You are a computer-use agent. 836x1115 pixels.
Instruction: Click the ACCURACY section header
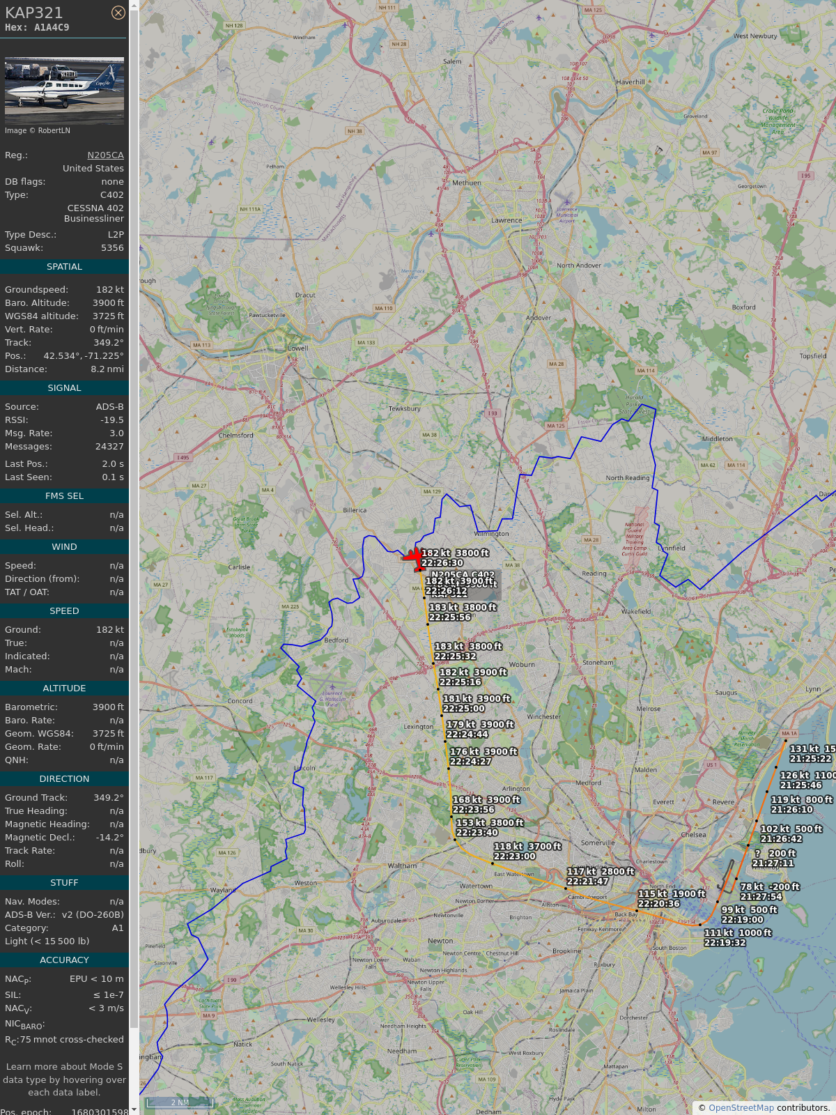(64, 960)
